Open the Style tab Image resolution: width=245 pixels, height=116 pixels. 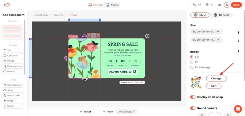click(200, 15)
